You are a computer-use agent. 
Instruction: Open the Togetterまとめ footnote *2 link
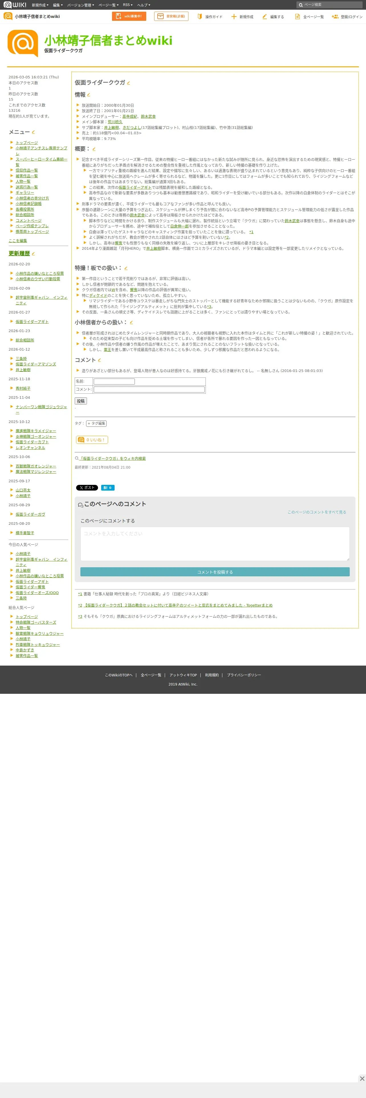[178, 605]
